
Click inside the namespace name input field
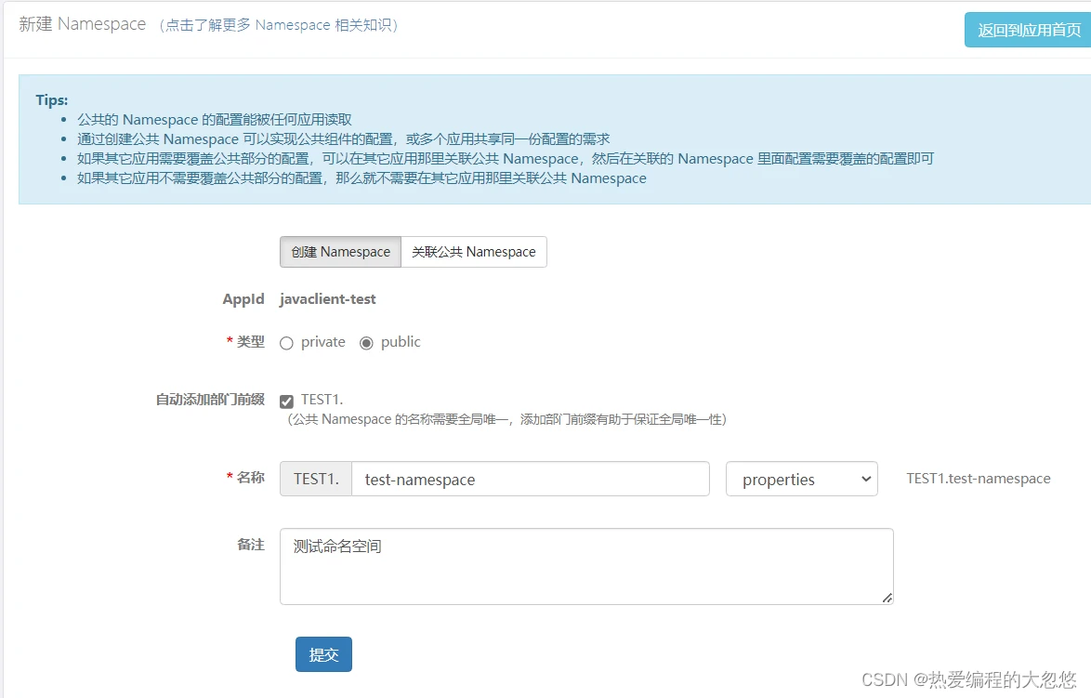click(x=530, y=479)
